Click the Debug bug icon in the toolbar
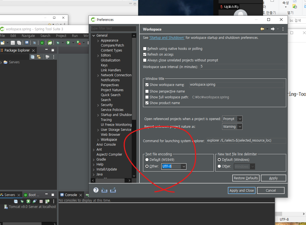 [x=58, y=43]
